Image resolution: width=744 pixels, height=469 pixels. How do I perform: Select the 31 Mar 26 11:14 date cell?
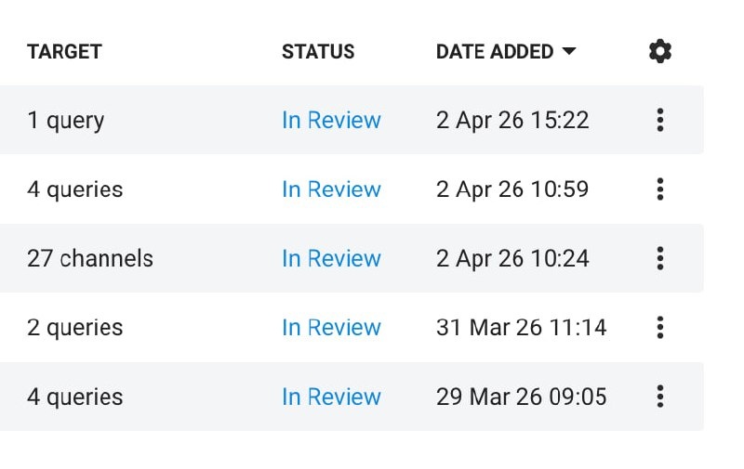tap(522, 327)
